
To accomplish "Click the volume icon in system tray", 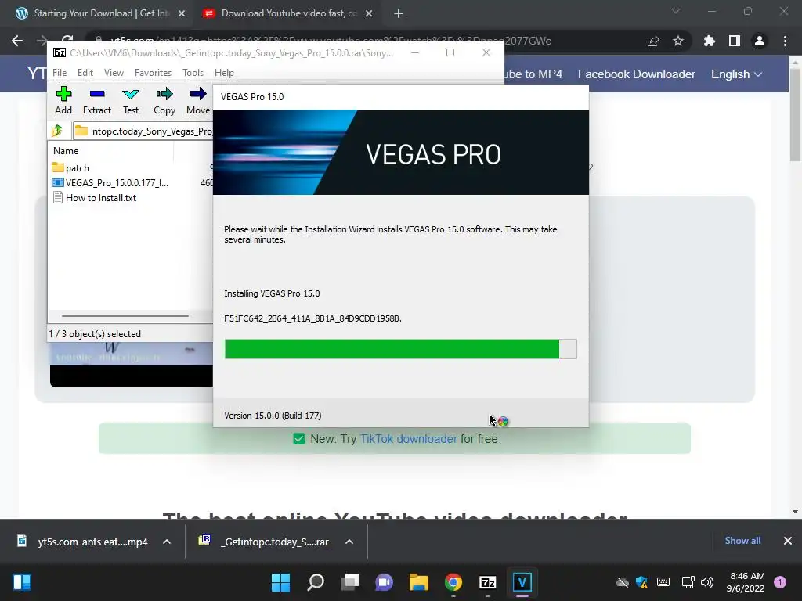I will click(x=707, y=582).
